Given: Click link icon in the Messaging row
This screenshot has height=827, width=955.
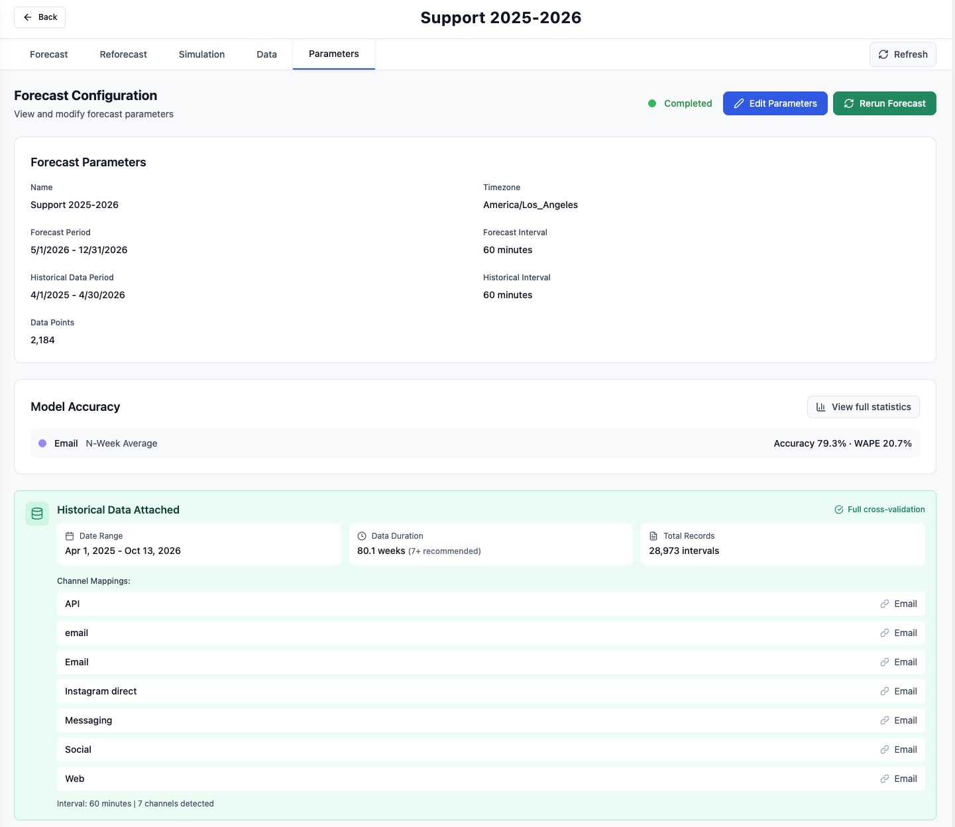Looking at the screenshot, I should tap(885, 720).
